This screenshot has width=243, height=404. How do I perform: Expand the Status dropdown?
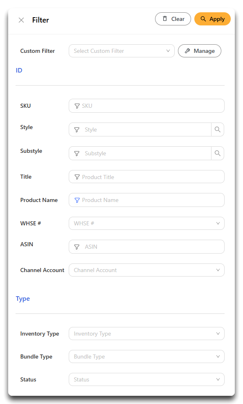click(146, 379)
